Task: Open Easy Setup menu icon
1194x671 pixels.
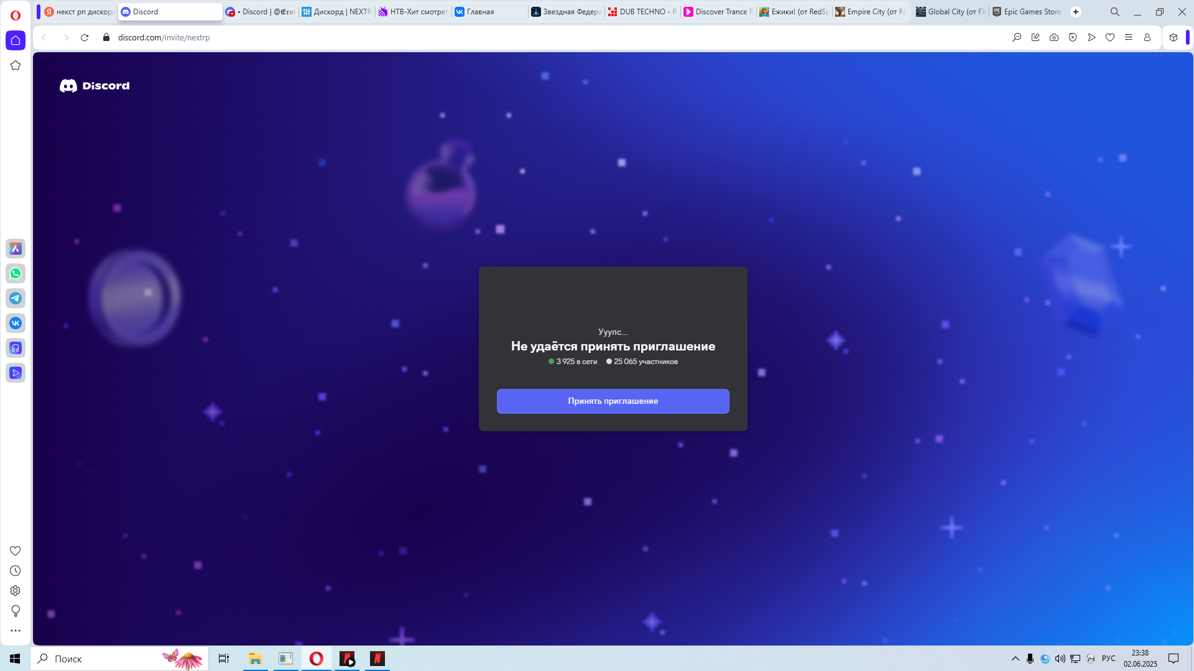Action: pos(1129,37)
